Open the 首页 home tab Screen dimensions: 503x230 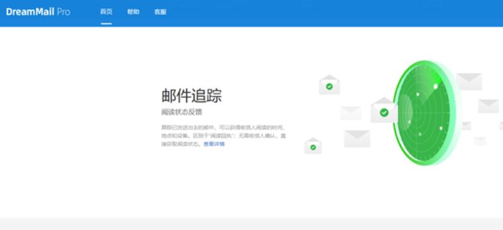click(106, 12)
